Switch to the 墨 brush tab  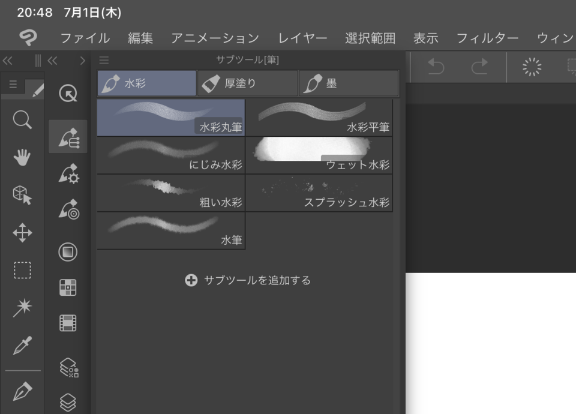point(348,83)
